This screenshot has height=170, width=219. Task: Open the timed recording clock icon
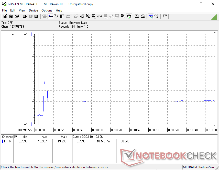tap(123, 16)
